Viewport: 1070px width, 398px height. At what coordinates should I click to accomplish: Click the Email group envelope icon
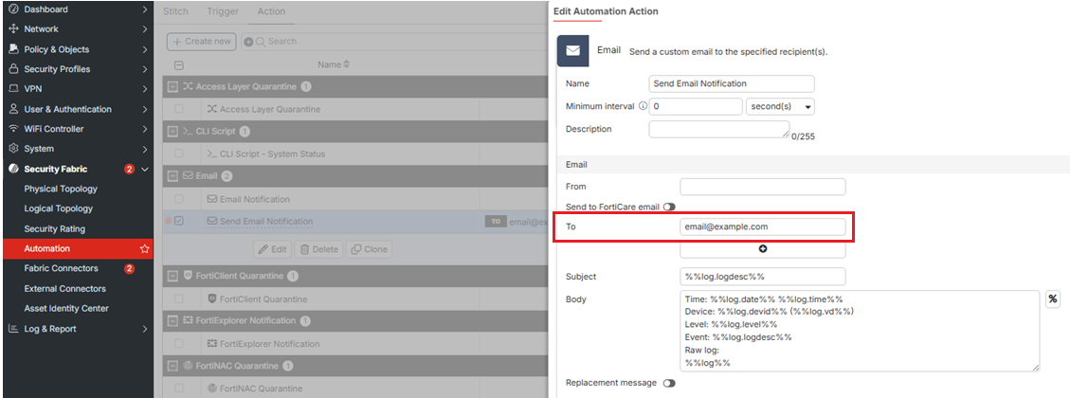coord(189,176)
